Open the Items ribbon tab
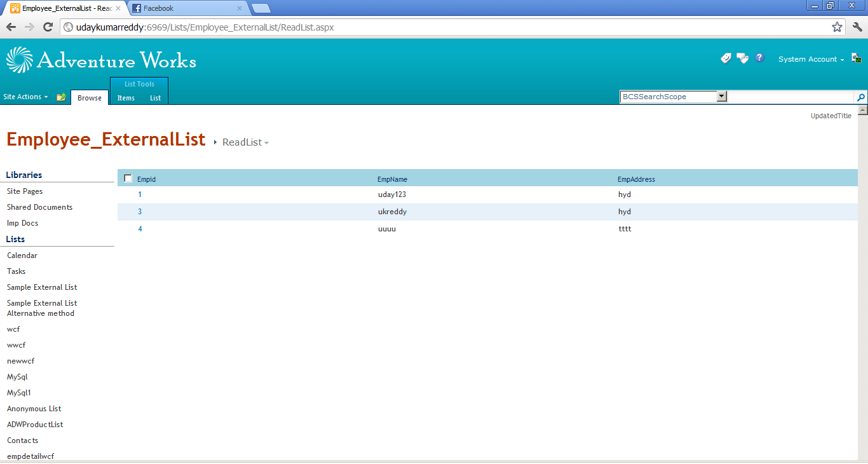 tap(126, 98)
